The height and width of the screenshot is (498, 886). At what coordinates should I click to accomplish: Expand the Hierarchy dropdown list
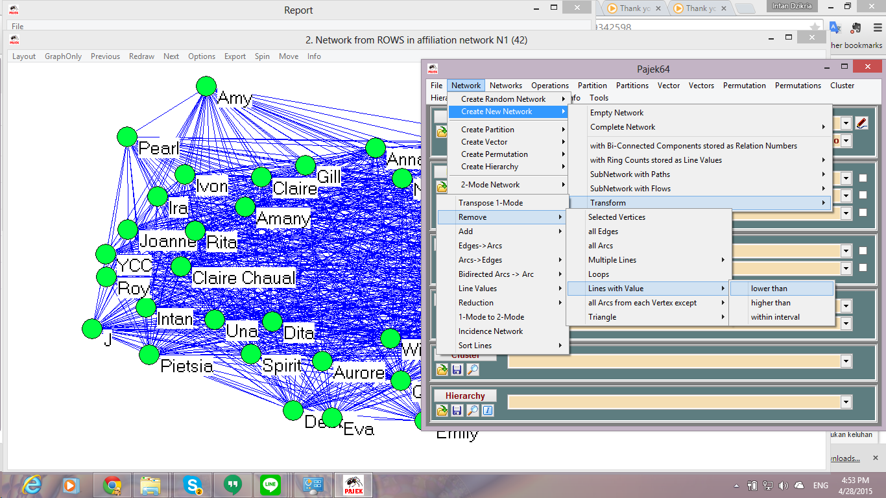(846, 402)
